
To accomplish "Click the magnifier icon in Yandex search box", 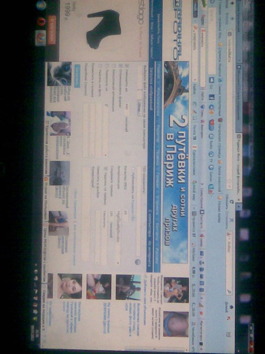I will [229, 292].
